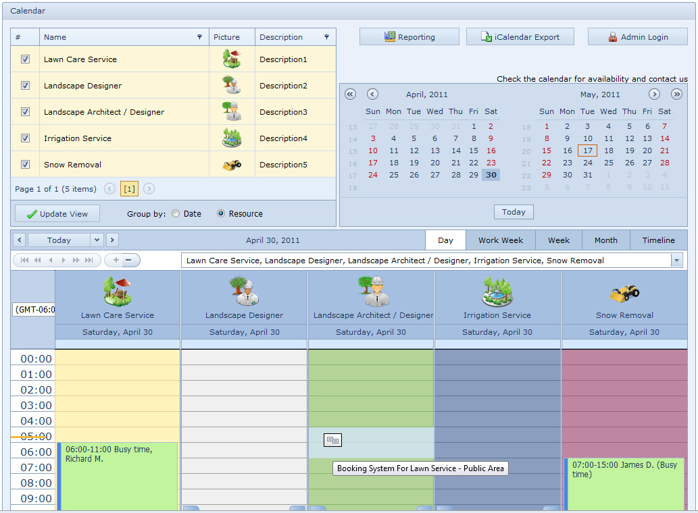Click the Irrigation Service header icon
The image size is (698, 513).
(x=497, y=292)
